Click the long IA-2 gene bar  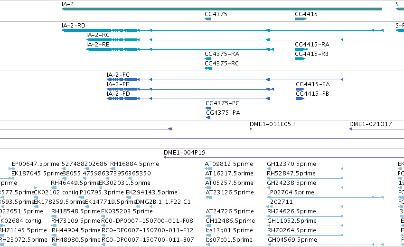point(222,9)
